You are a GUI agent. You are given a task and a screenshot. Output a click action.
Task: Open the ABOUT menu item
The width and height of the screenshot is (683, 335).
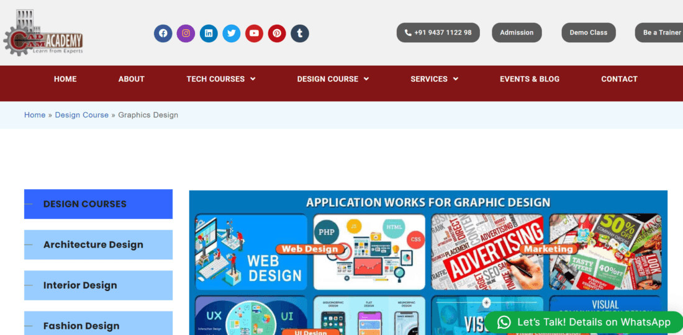(x=131, y=79)
